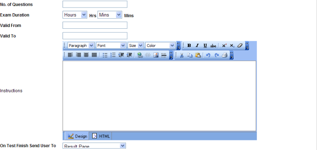Click the Instructions label
The height and width of the screenshot is (150, 317).
pos(11,91)
